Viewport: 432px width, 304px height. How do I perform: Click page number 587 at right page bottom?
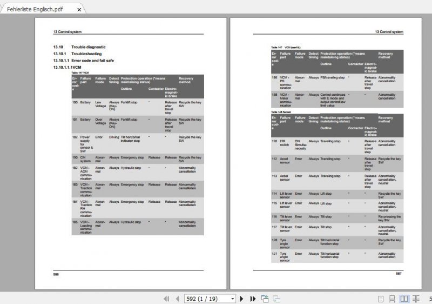[399, 274]
